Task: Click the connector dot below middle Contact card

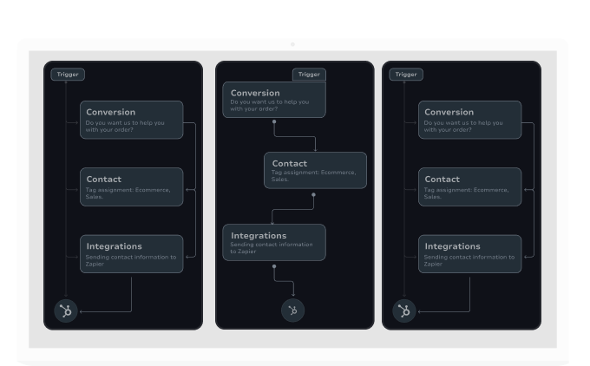Action: point(313,195)
